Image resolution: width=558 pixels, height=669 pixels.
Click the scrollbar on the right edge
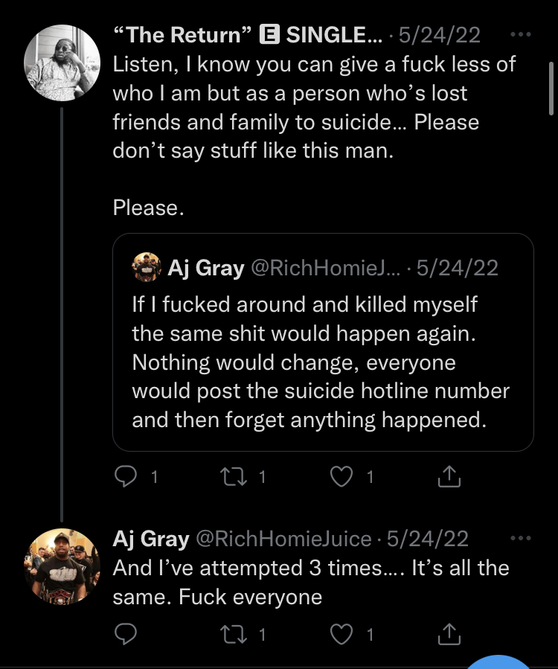point(551,89)
